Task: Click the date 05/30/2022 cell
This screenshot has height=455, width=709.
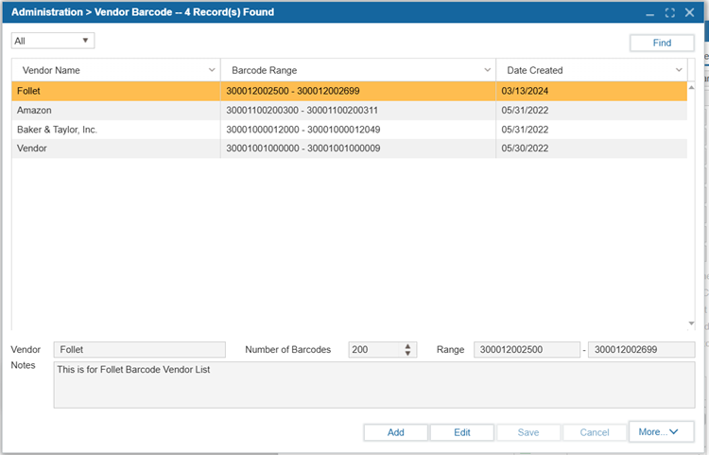Action: [525, 149]
